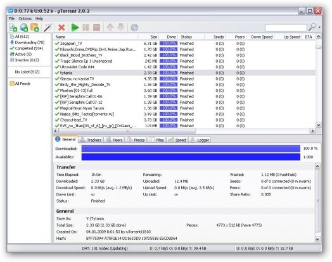332x262 pixels.
Task: Sort by the ETA column header
Action: point(309,37)
